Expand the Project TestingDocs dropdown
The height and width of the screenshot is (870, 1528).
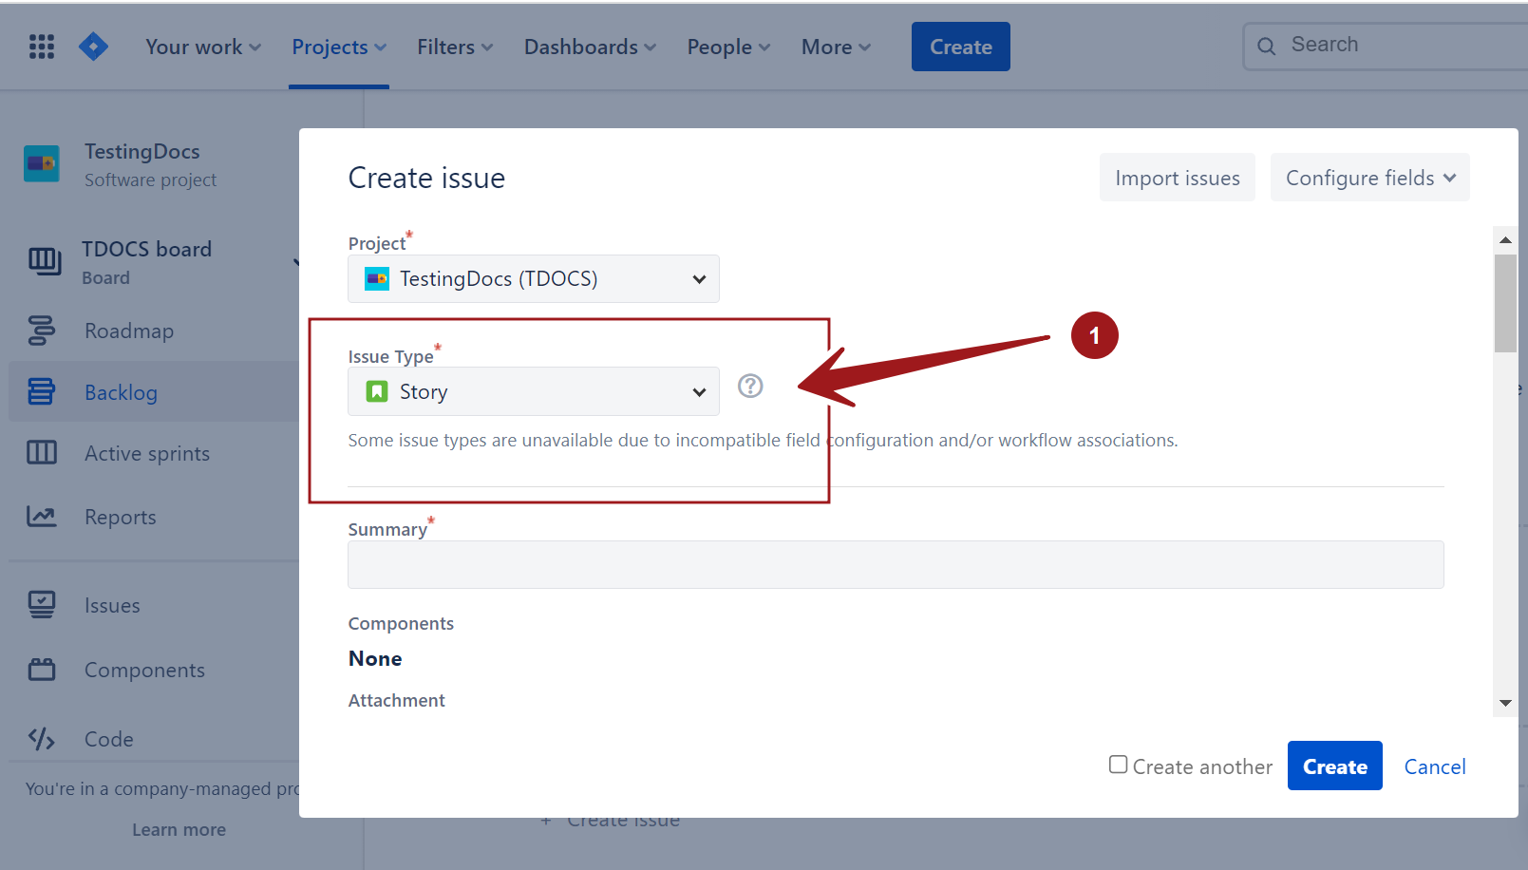pyautogui.click(x=533, y=279)
